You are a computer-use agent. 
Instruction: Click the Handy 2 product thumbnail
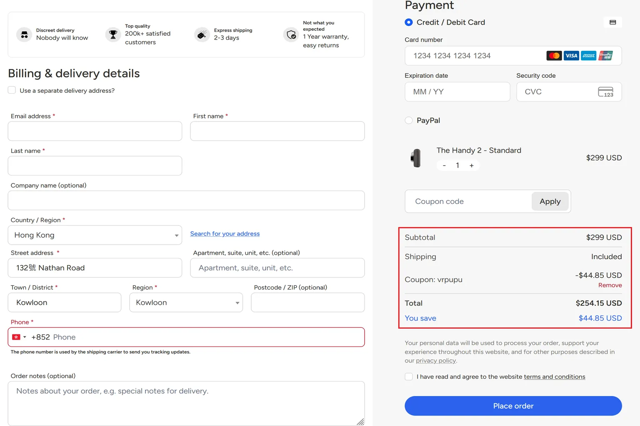pos(416,158)
